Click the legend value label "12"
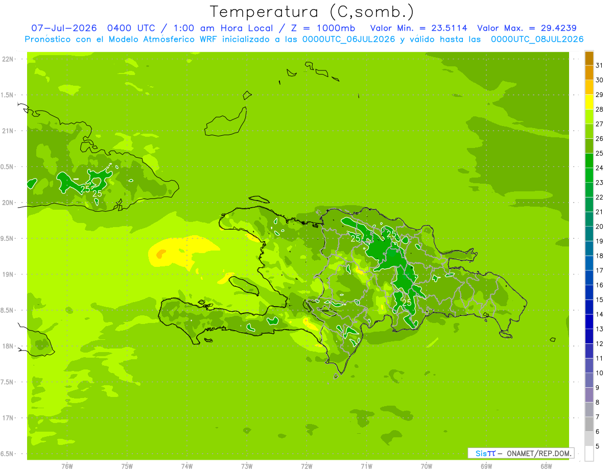 [x=600, y=343]
